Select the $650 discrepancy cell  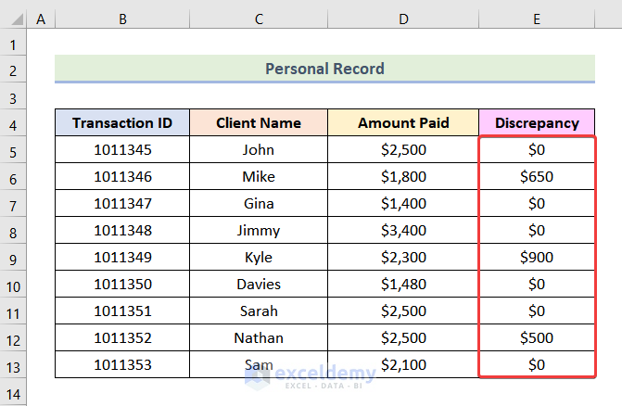pyautogui.click(x=537, y=176)
